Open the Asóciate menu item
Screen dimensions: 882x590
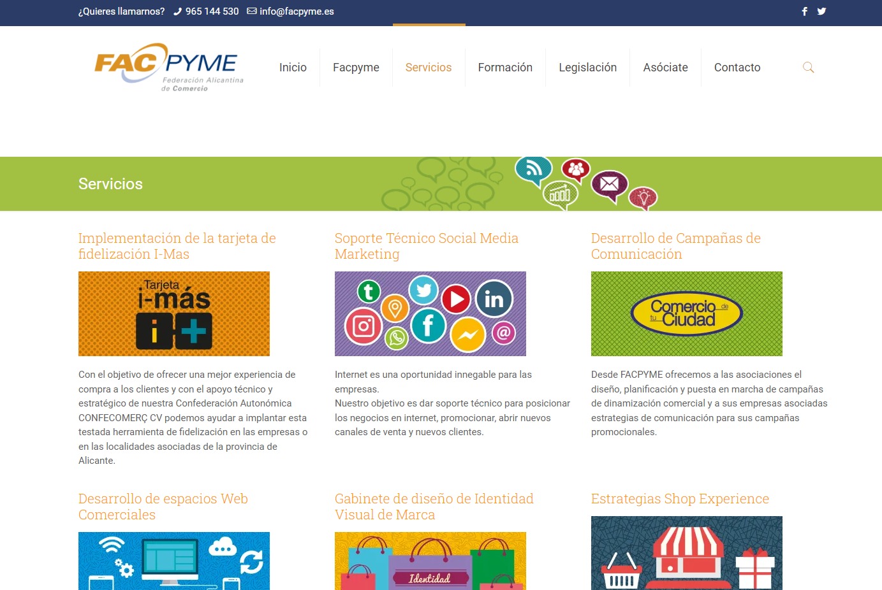(665, 68)
